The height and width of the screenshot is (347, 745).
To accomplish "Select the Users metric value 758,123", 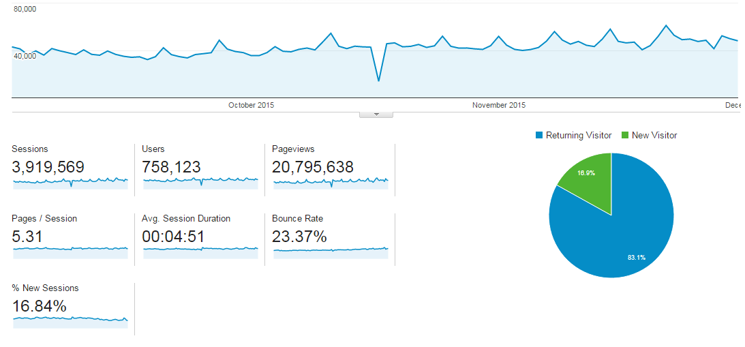I will click(171, 167).
